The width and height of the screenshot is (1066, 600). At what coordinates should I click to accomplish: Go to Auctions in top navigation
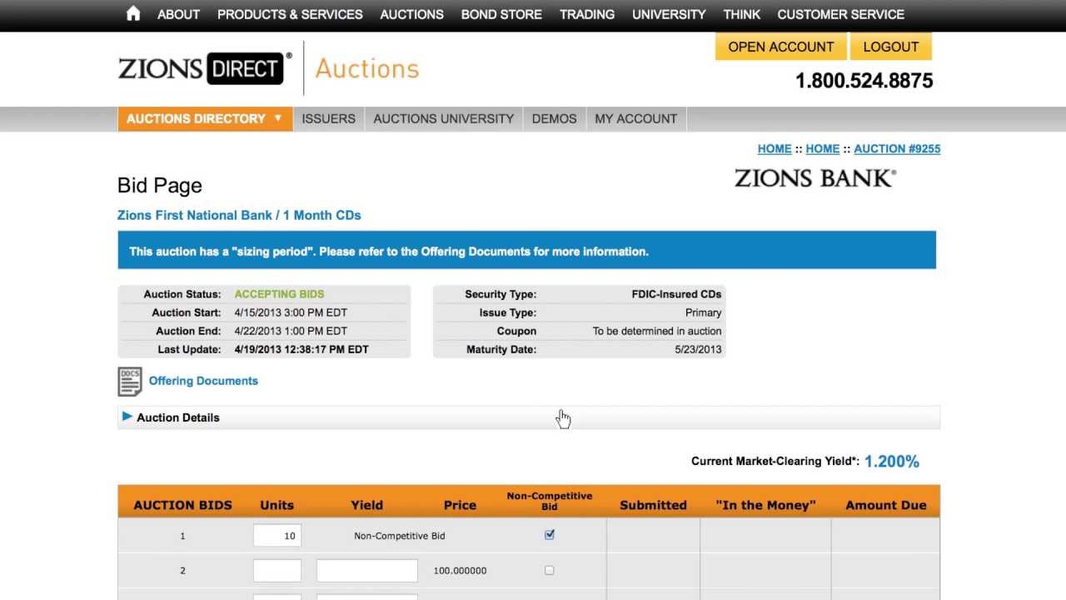[x=411, y=14]
